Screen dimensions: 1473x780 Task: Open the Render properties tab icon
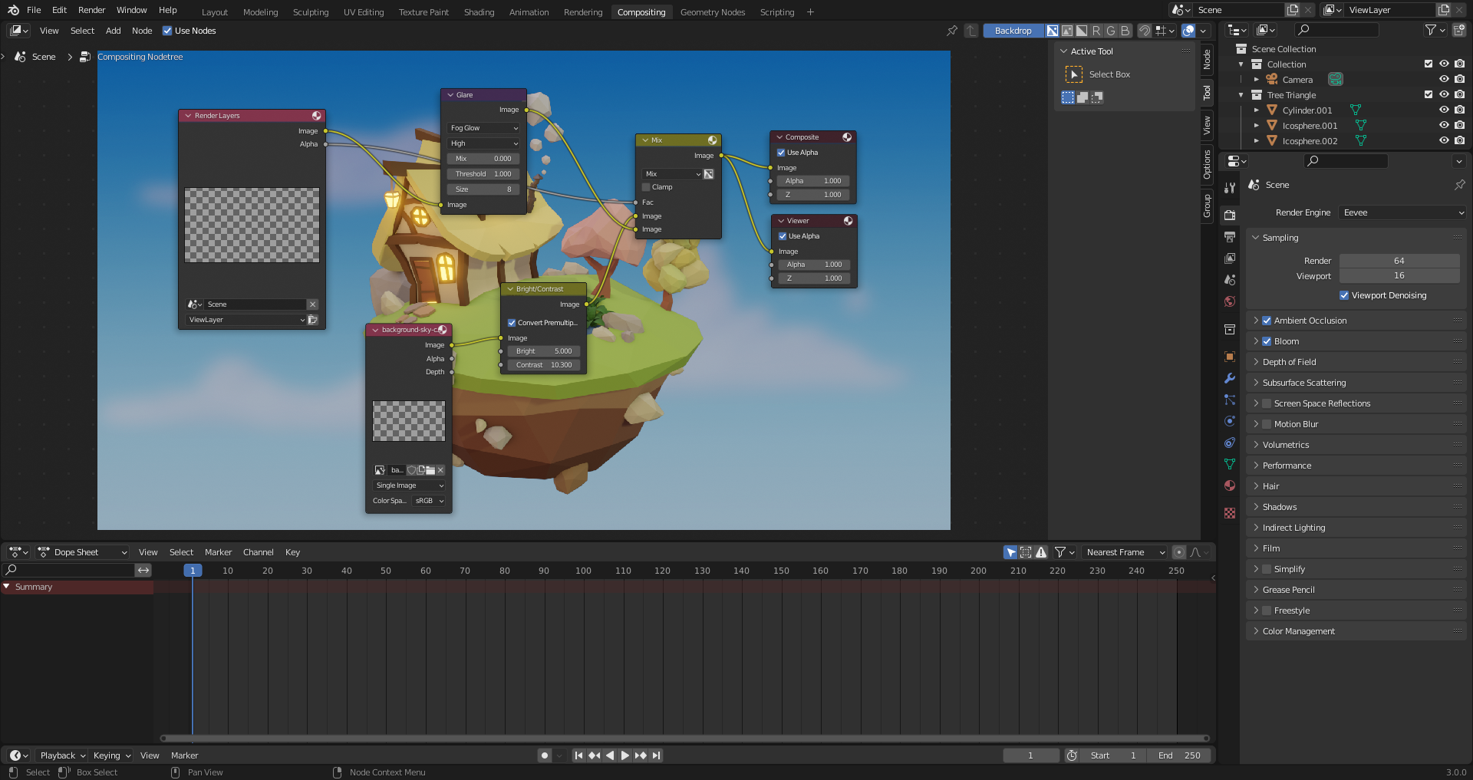click(x=1230, y=215)
